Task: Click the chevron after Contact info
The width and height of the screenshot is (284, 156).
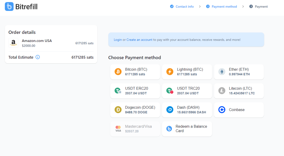Action: (200, 7)
